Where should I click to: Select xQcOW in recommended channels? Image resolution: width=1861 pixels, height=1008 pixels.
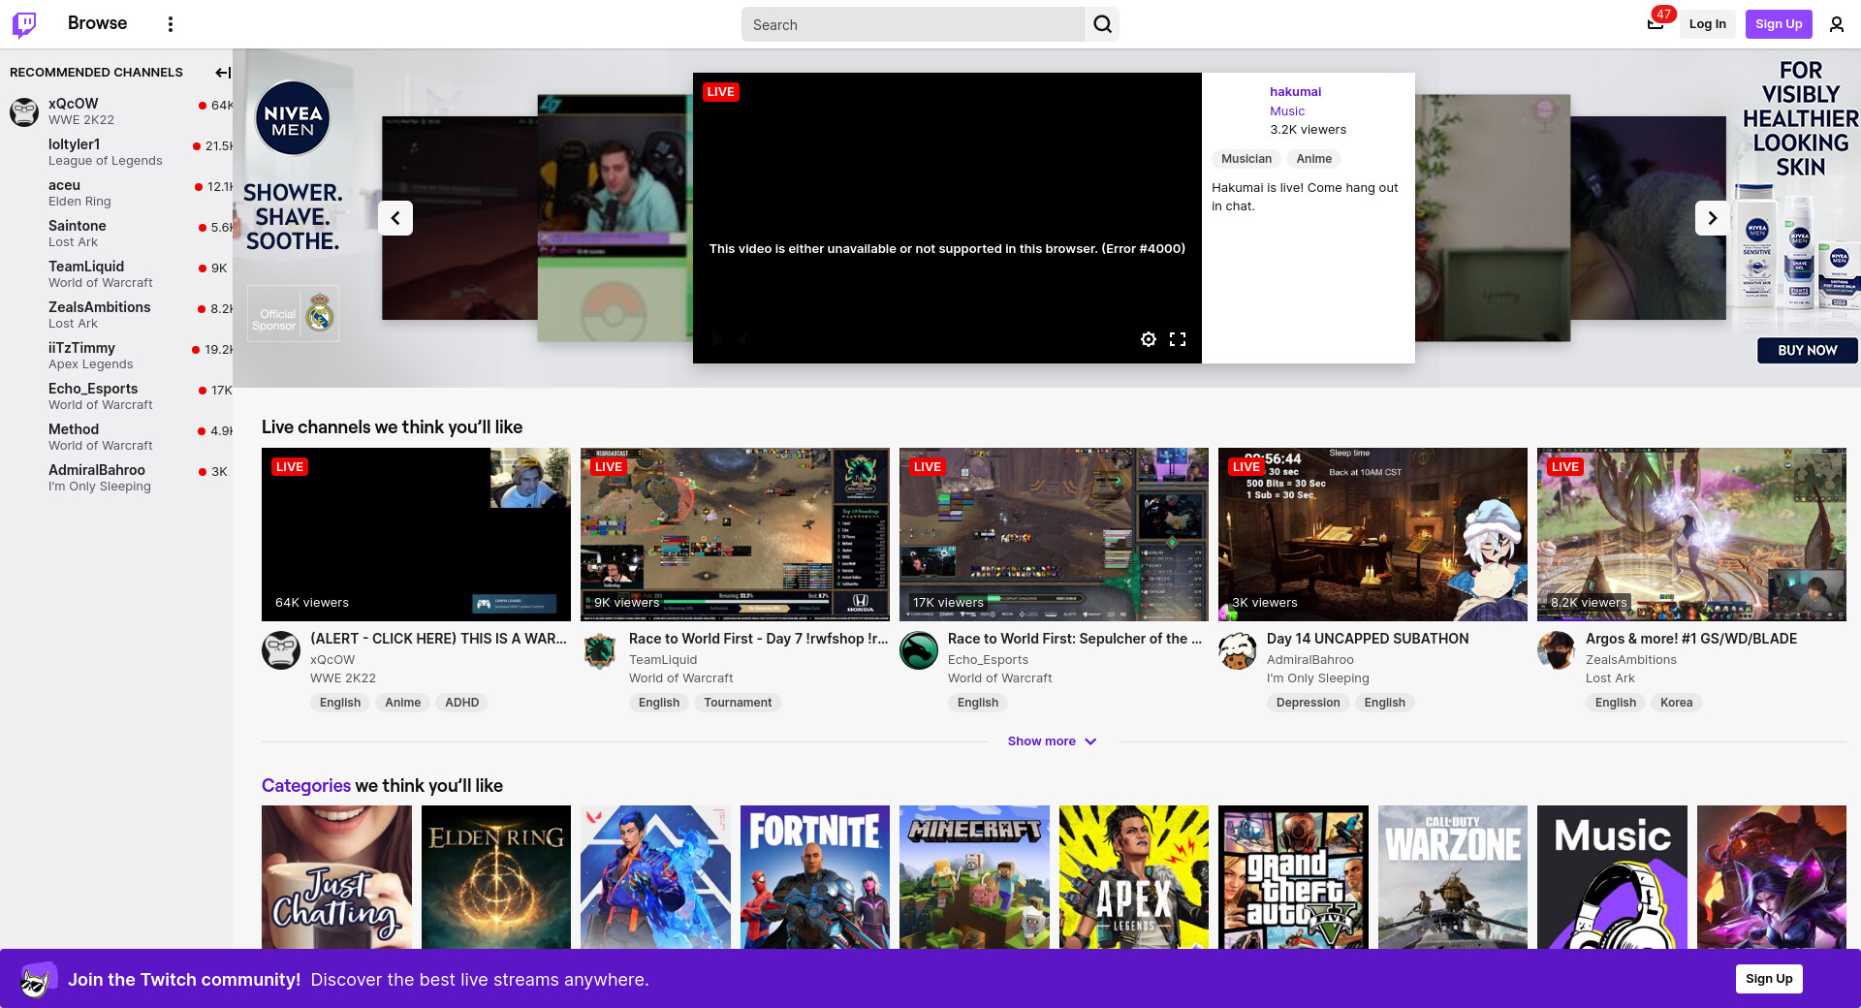click(74, 104)
